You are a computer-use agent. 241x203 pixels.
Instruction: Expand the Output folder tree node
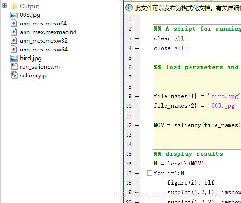click(4, 6)
